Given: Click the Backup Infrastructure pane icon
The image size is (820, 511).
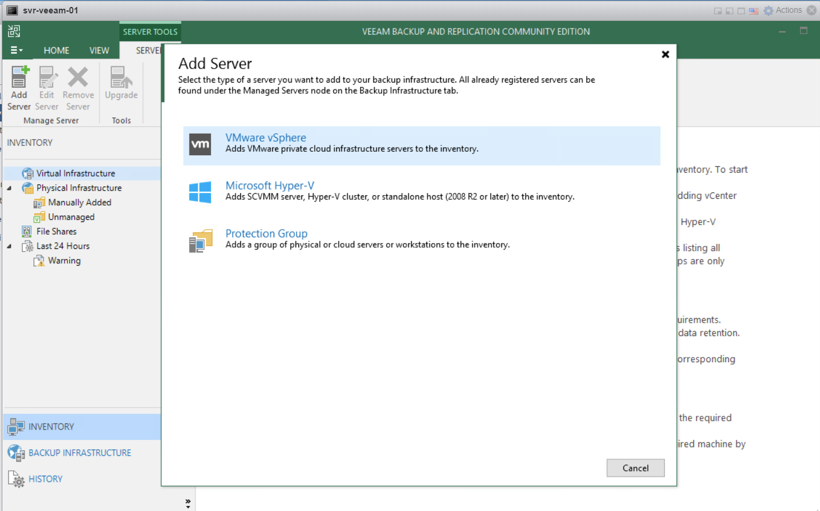Looking at the screenshot, I should tap(16, 453).
